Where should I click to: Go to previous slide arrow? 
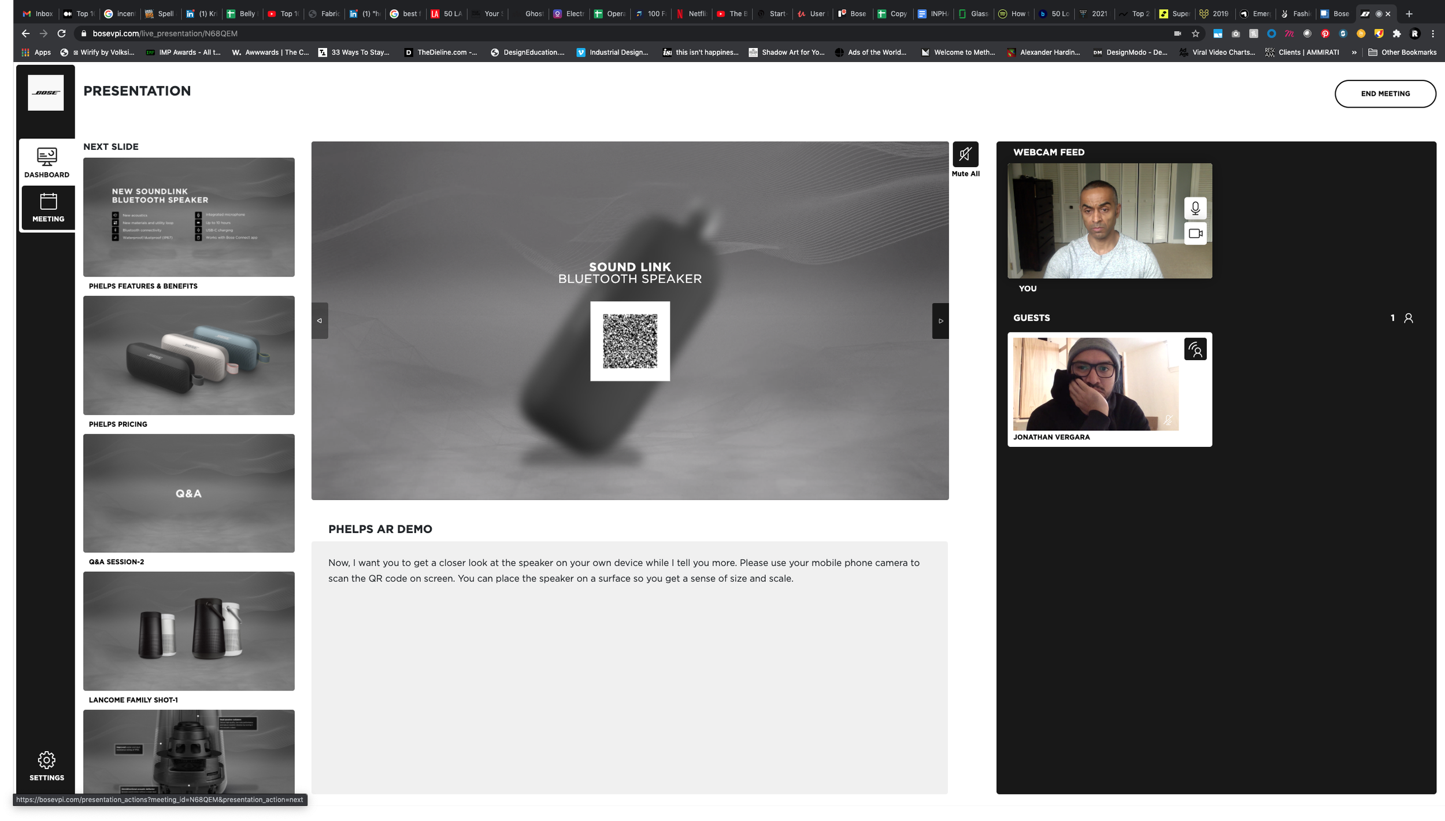point(320,321)
